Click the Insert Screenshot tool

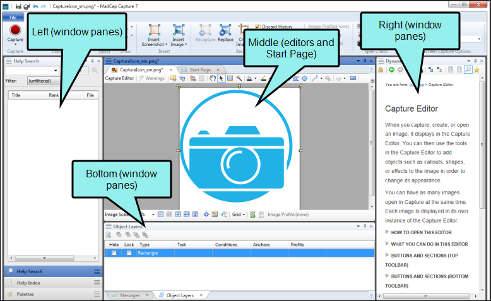click(x=154, y=35)
